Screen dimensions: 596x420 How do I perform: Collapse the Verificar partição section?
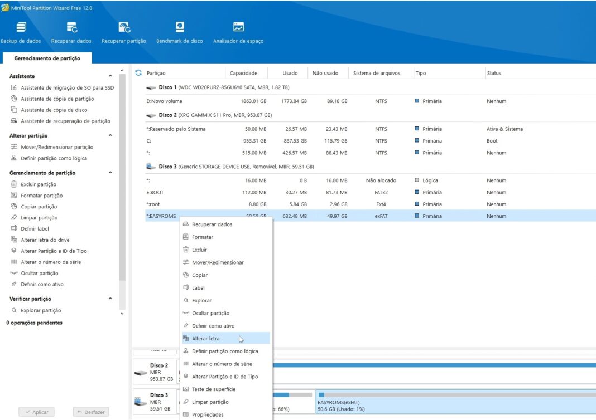pos(110,299)
